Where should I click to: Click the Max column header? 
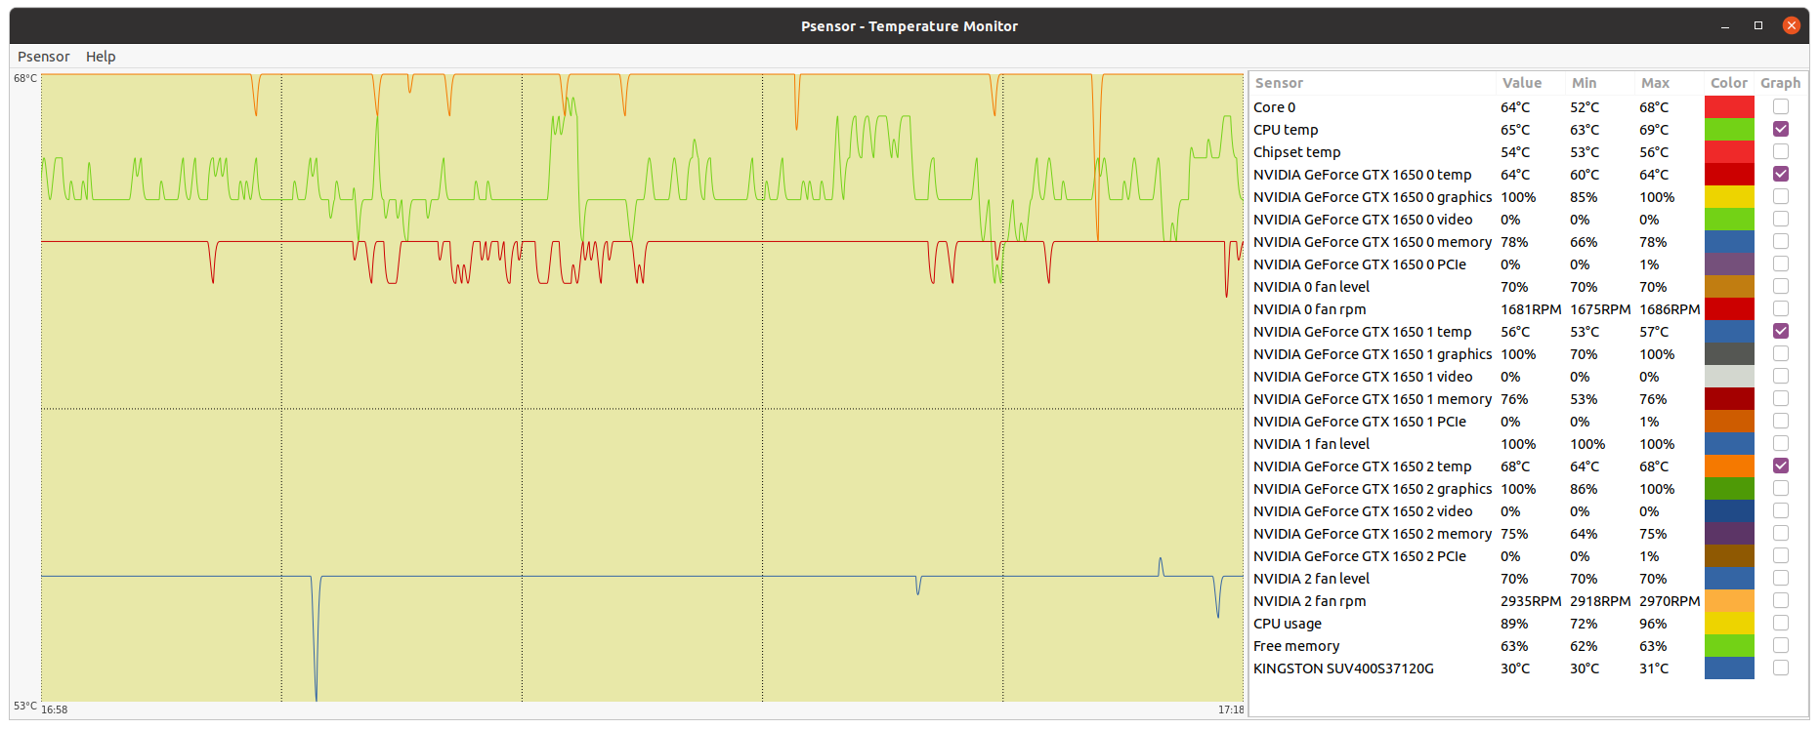pos(1655,83)
